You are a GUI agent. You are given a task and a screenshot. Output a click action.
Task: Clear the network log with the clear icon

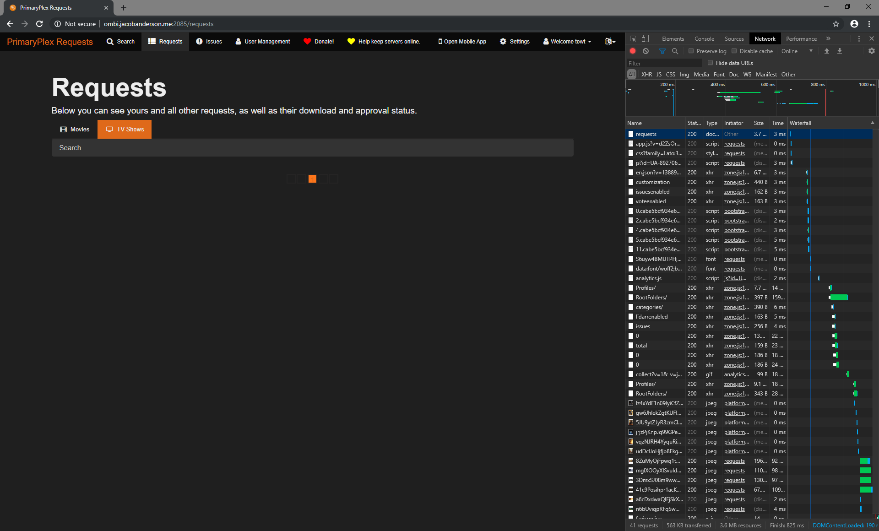click(646, 51)
